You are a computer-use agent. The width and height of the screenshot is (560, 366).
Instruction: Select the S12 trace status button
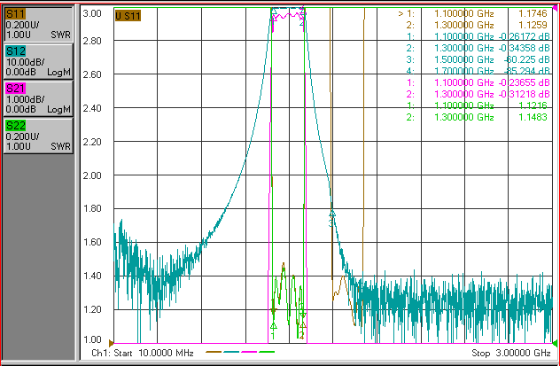pos(38,61)
